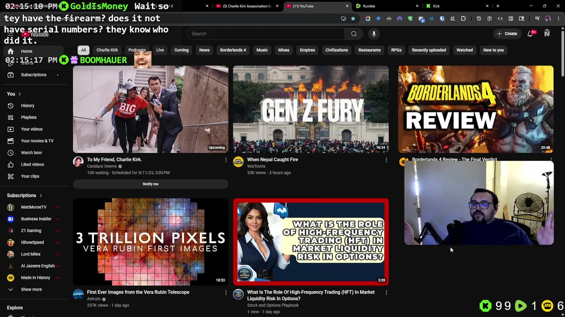Select the Watched filter chip
This screenshot has width=565, height=317.
point(464,50)
